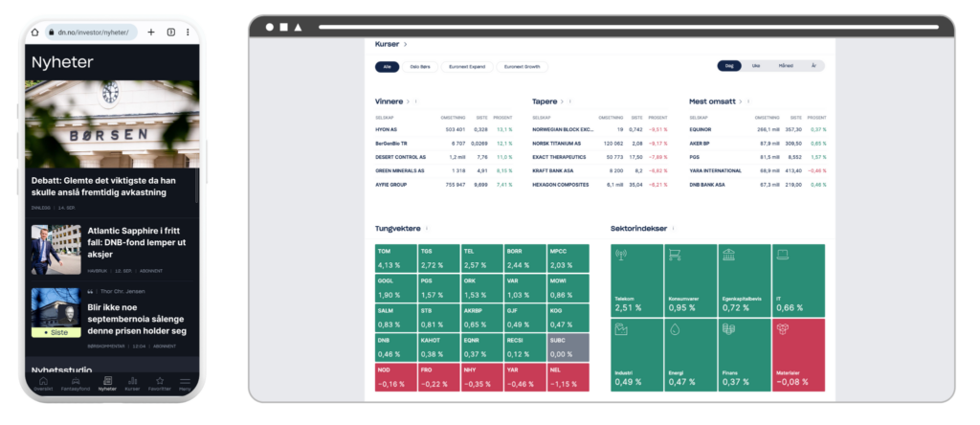Open the Børsen building article image
The height and width of the screenshot is (425, 980).
tap(112, 123)
